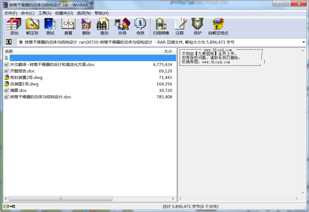
Task: Click the 自解压格式 (SFX) icon
Action: (218, 24)
